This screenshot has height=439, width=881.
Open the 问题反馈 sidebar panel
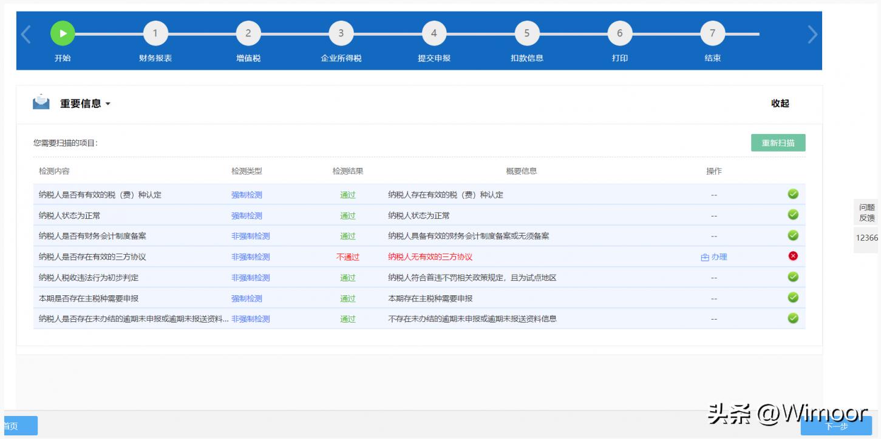click(866, 213)
